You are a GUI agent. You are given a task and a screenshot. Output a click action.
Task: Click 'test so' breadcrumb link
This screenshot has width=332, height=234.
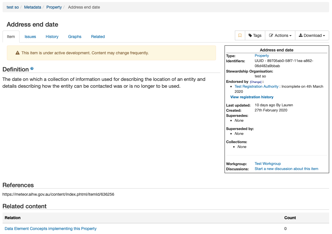[13, 7]
